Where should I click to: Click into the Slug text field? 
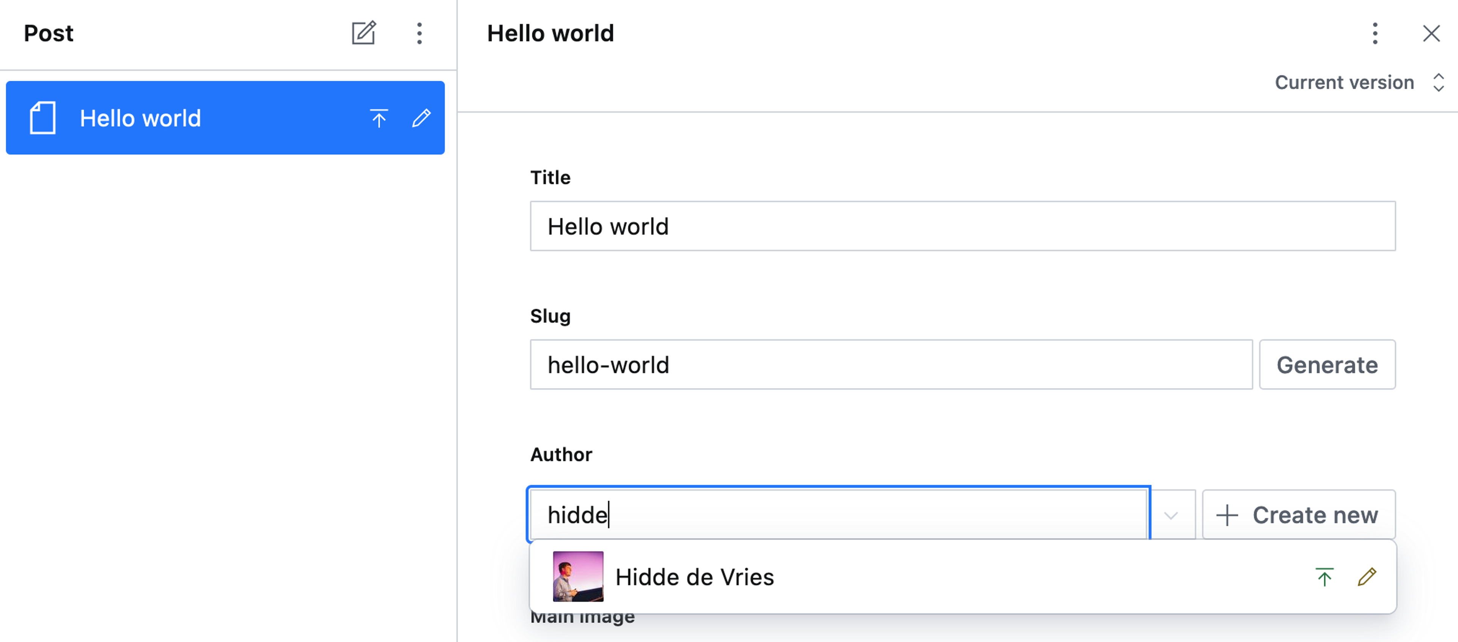tap(891, 365)
